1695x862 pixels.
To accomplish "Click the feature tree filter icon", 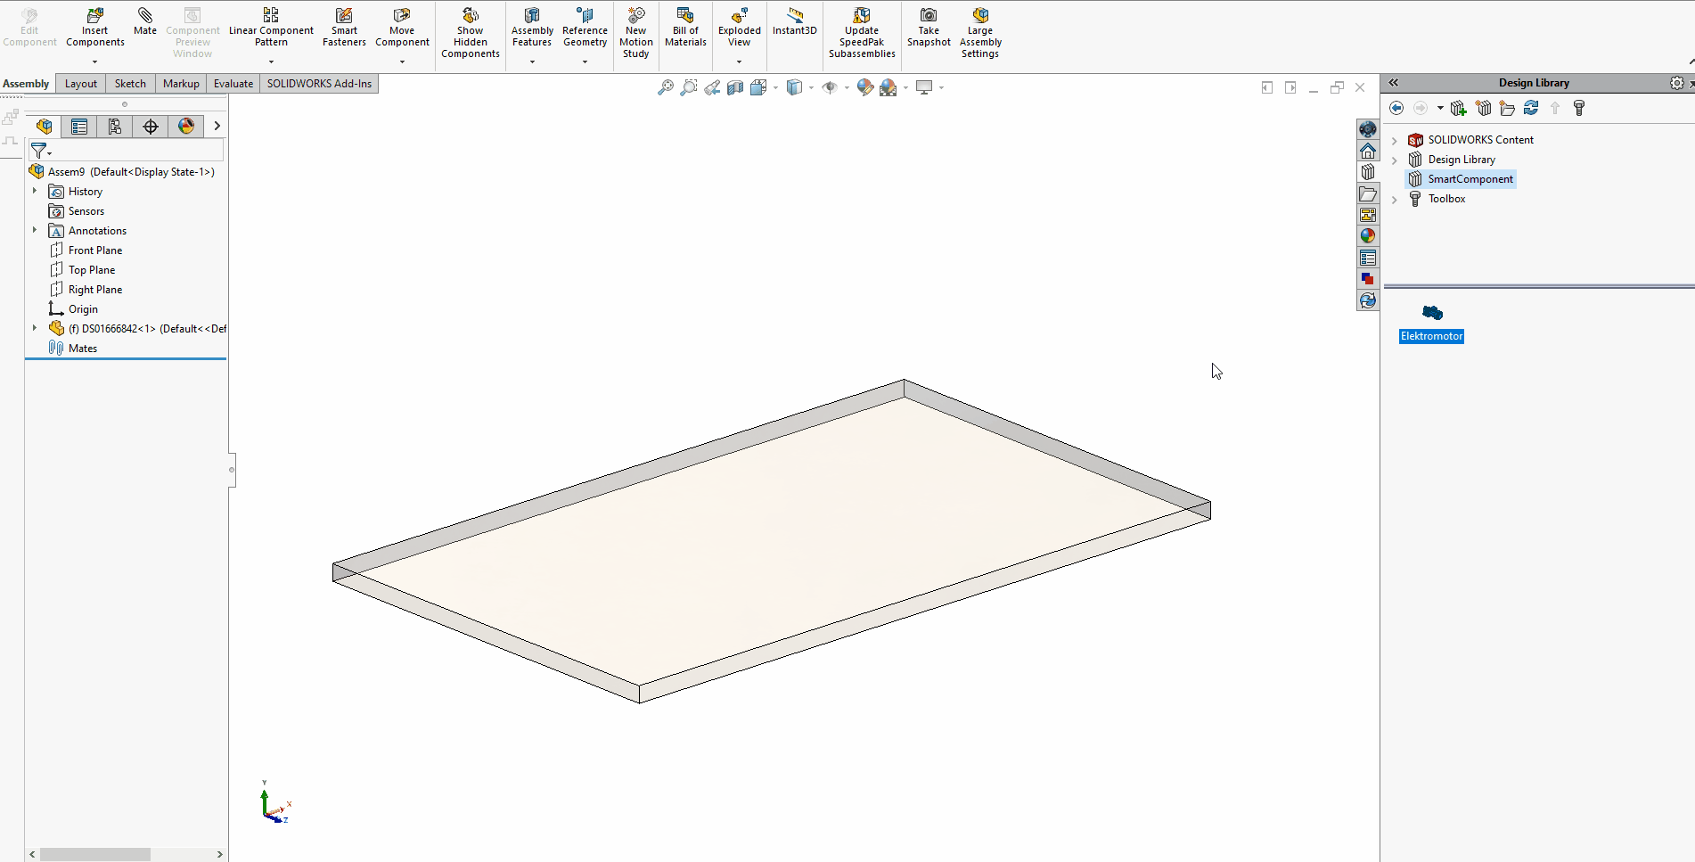I will tap(40, 151).
